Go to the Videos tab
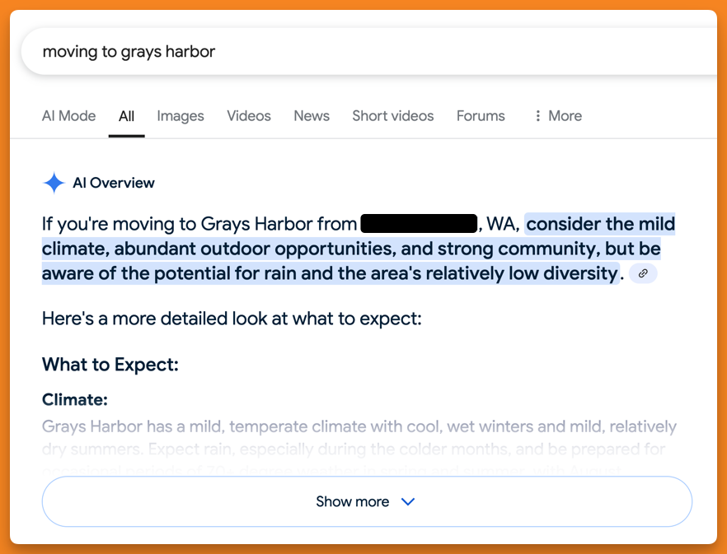The image size is (727, 554). pyautogui.click(x=249, y=116)
